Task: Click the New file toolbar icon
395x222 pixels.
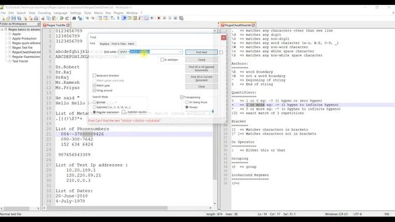Action: (x=3, y=18)
